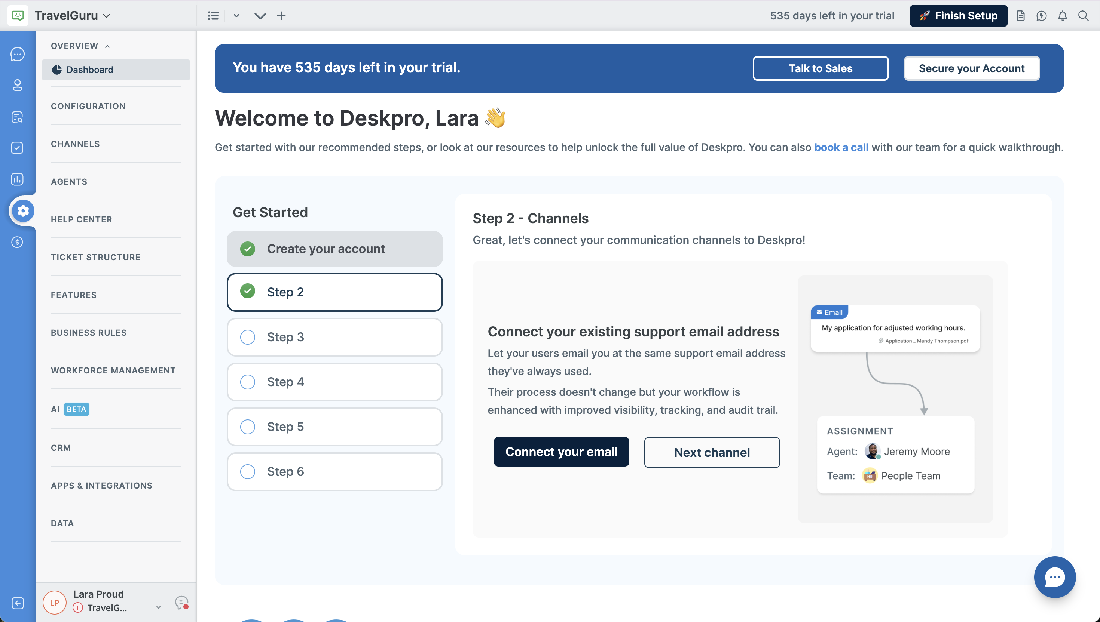Click the plus icon to add new
This screenshot has width=1100, height=622.
[x=281, y=16]
